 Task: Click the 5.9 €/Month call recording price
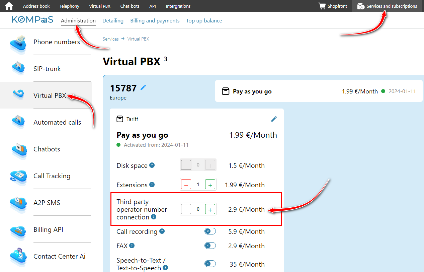[246, 231]
